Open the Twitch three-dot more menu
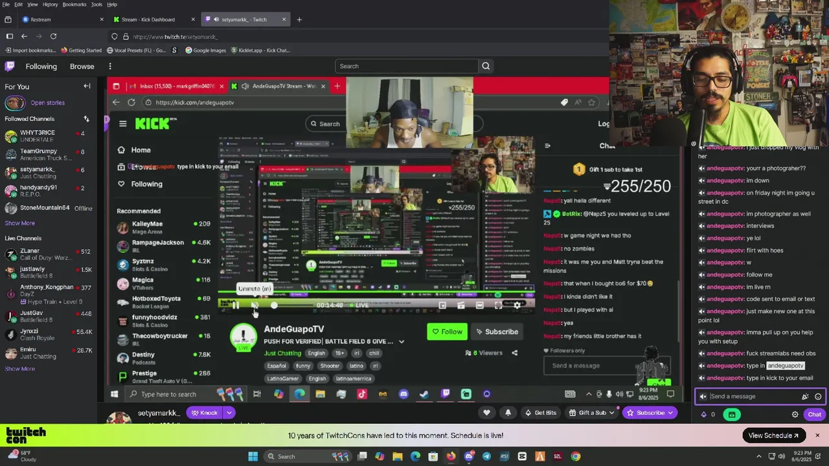Viewport: 829px width, 466px height. pos(110,66)
